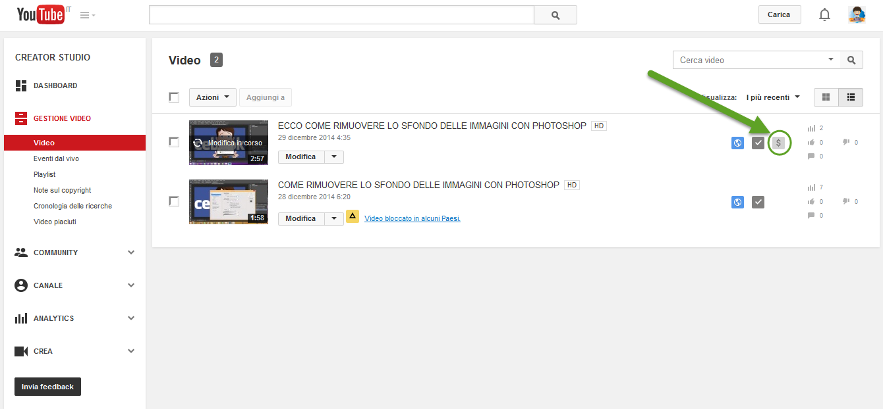Click the Carica upload button
This screenshot has height=409, width=883.
[x=778, y=14]
